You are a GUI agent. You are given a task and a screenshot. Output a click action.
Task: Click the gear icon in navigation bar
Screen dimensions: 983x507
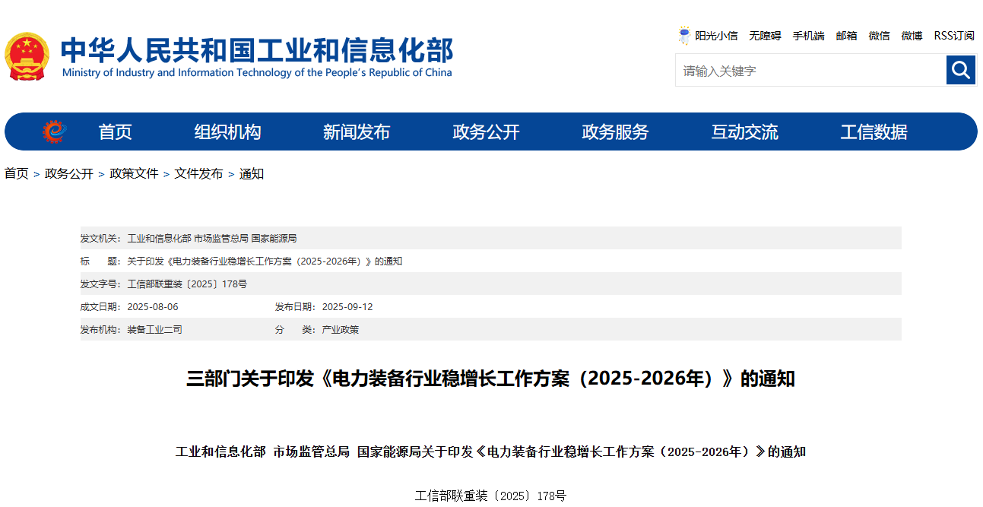[55, 132]
